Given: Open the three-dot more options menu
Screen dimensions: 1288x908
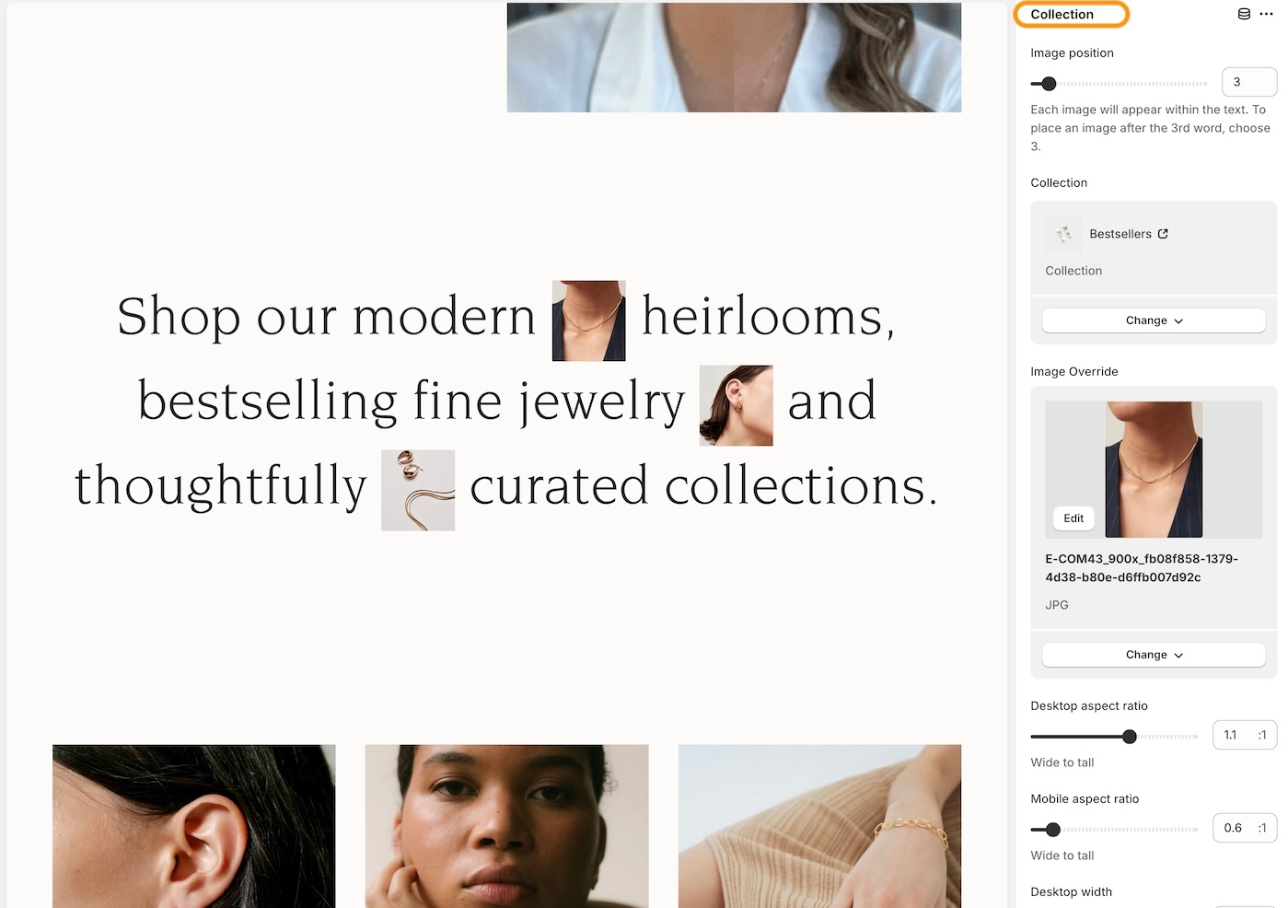Looking at the screenshot, I should pos(1267,14).
